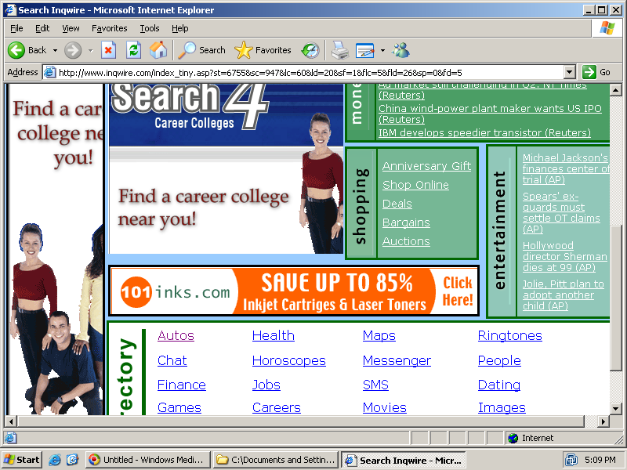Open the Messenger people icon
627x470 pixels.
[x=401, y=50]
